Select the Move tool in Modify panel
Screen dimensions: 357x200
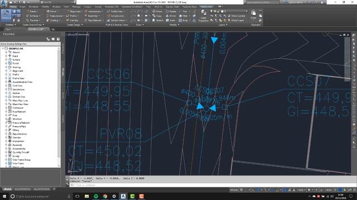(x=157, y=11)
